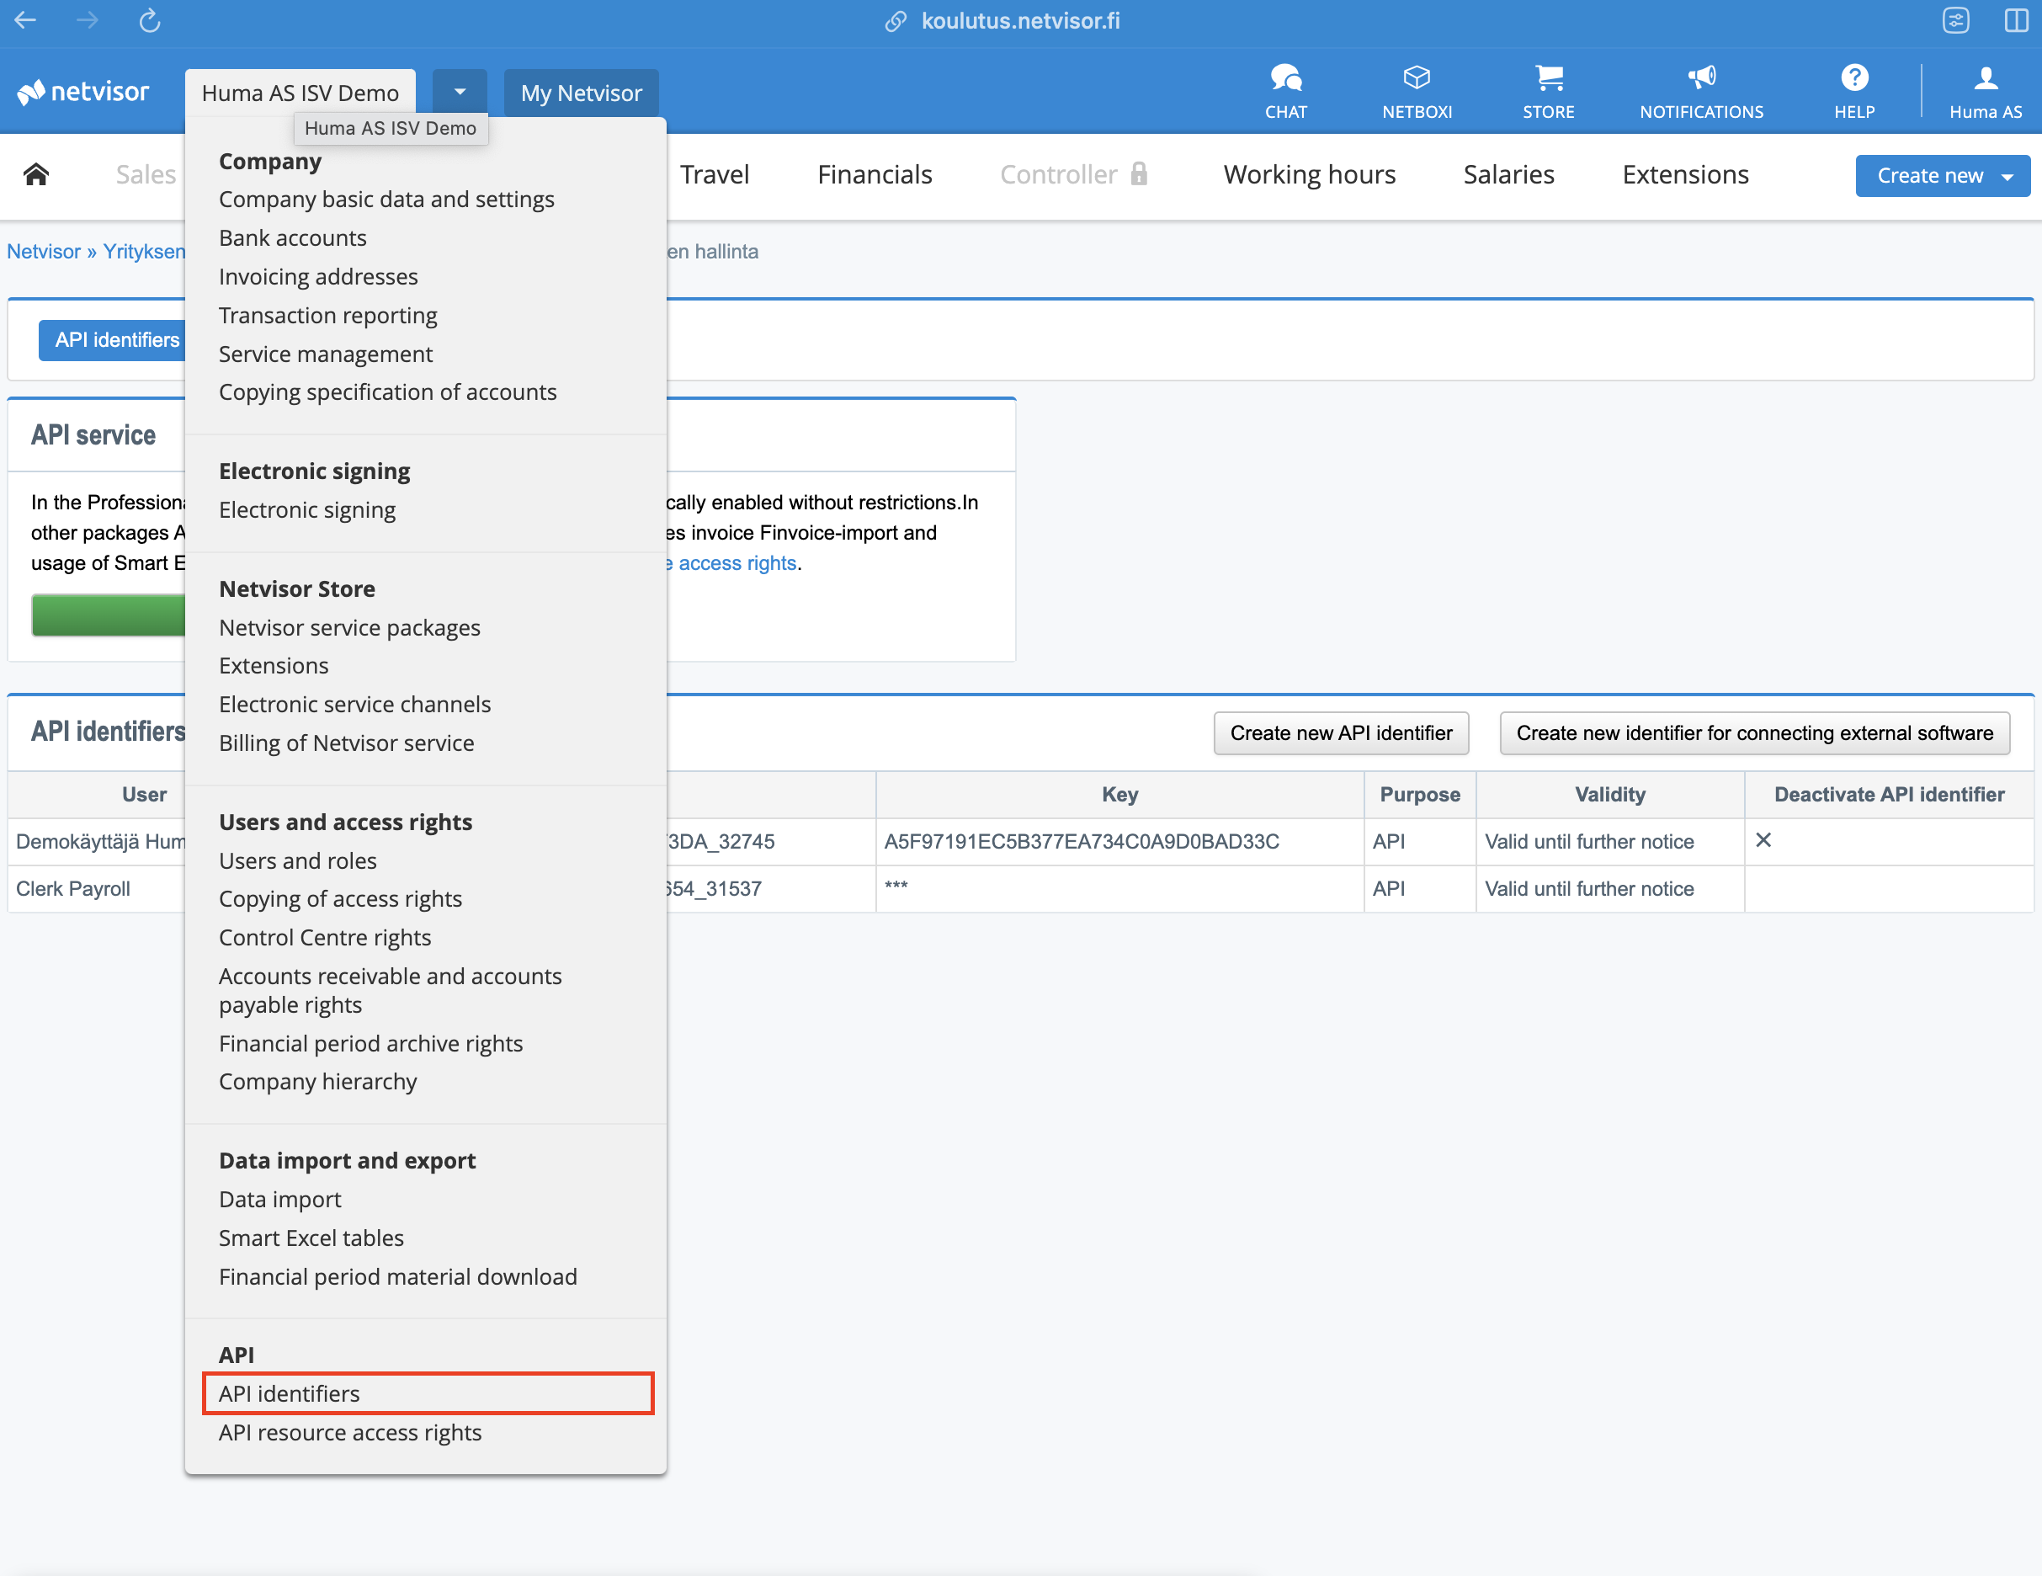Click the browser settings icon near top right
Screen dimensions: 2042x1576
[1956, 19]
